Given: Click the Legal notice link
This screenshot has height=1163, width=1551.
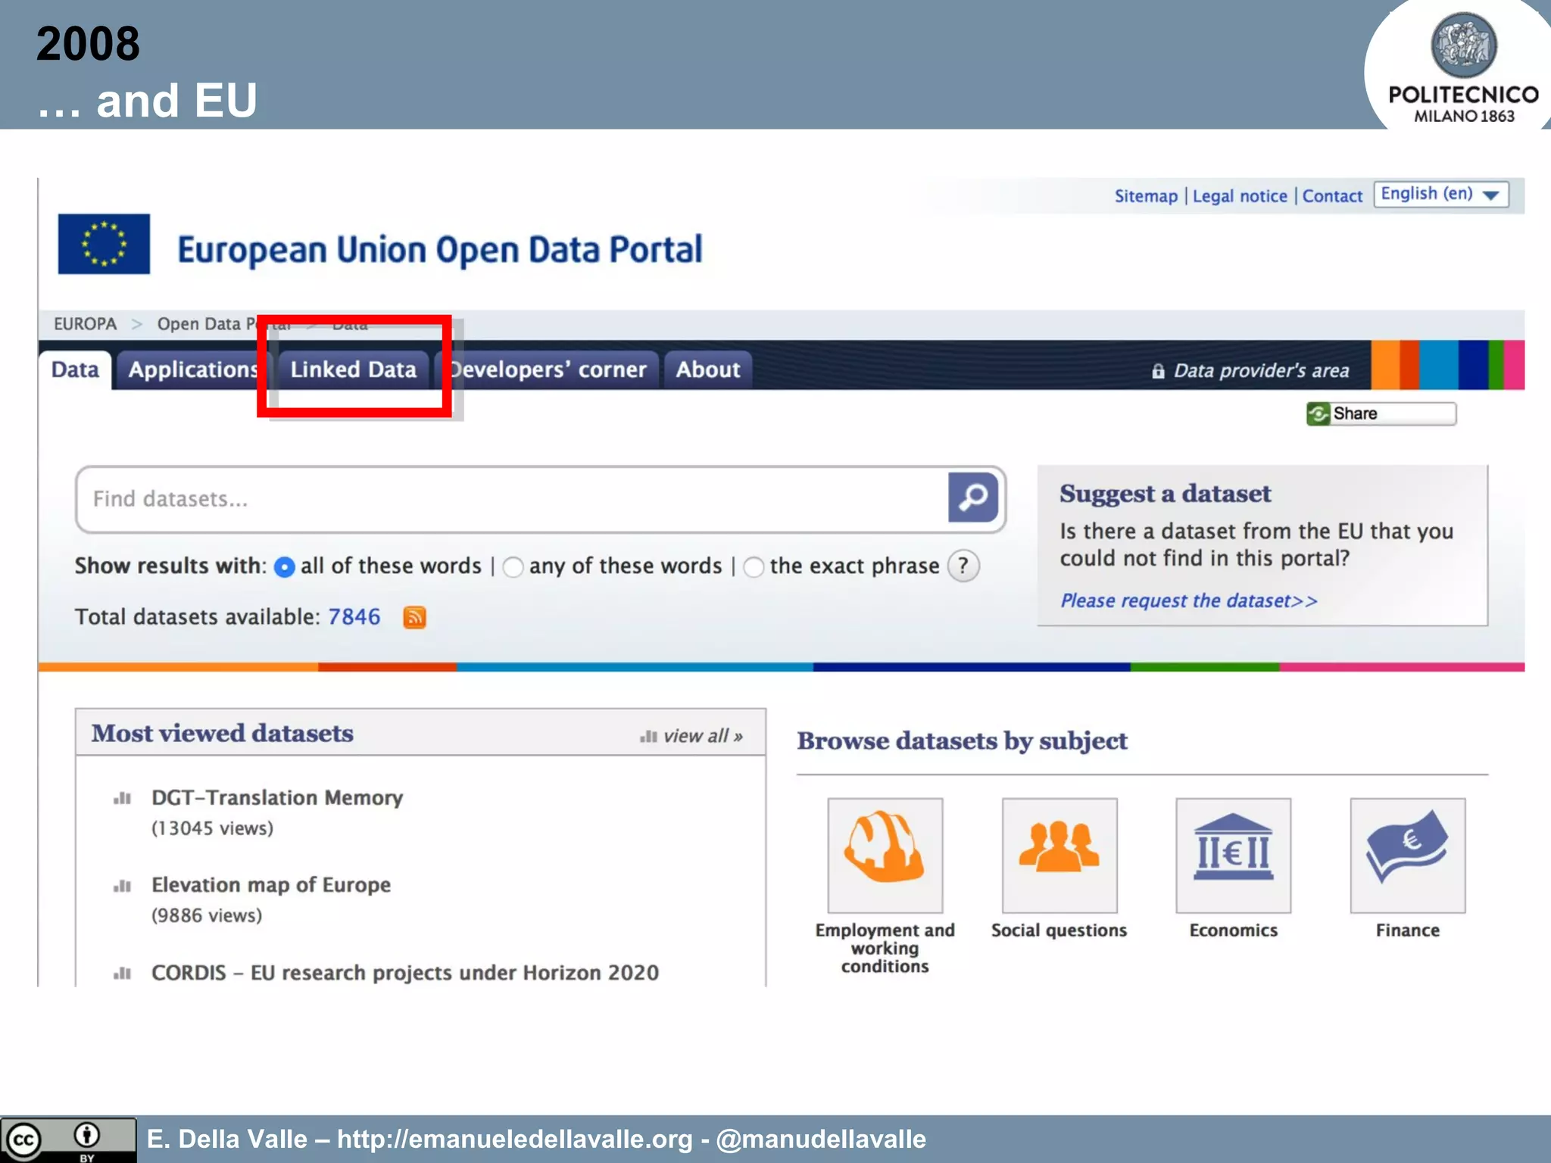Looking at the screenshot, I should point(1240,196).
